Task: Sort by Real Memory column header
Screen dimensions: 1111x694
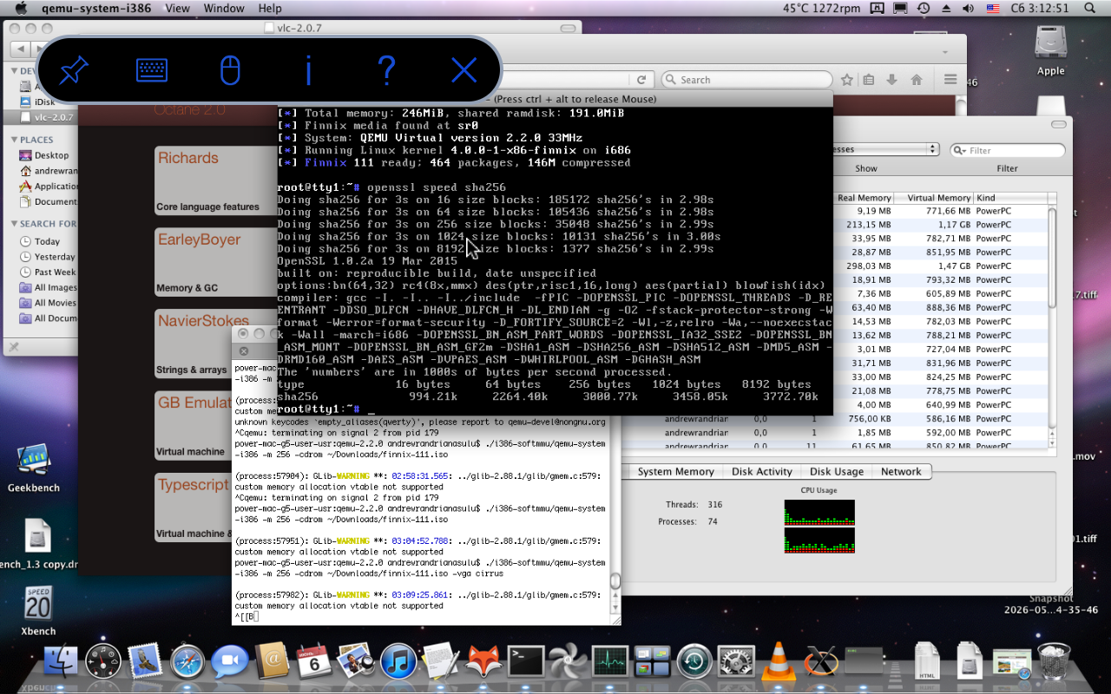Action: coord(863,198)
